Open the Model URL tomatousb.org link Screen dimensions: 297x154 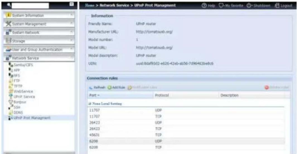click(x=154, y=48)
